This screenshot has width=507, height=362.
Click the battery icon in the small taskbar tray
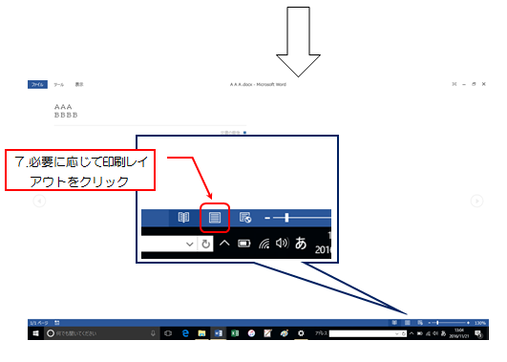click(x=420, y=333)
